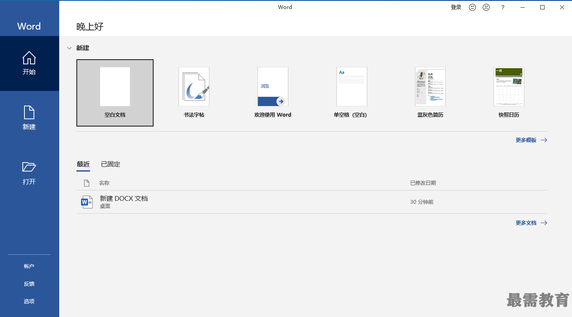Open the 欢迎使用 Word tour template
Viewport: 572px width, 317px height.
click(x=273, y=93)
